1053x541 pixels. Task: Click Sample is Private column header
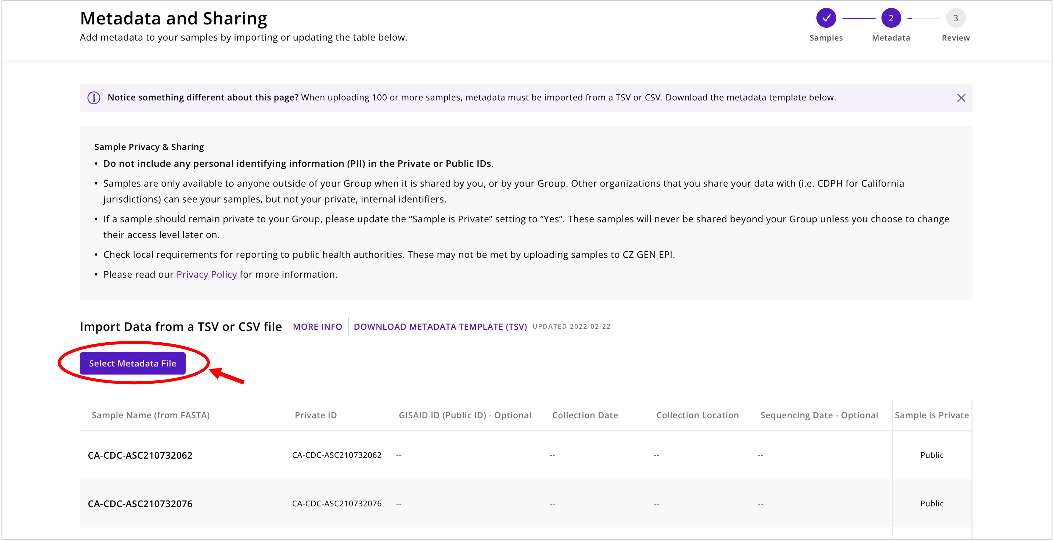point(932,415)
